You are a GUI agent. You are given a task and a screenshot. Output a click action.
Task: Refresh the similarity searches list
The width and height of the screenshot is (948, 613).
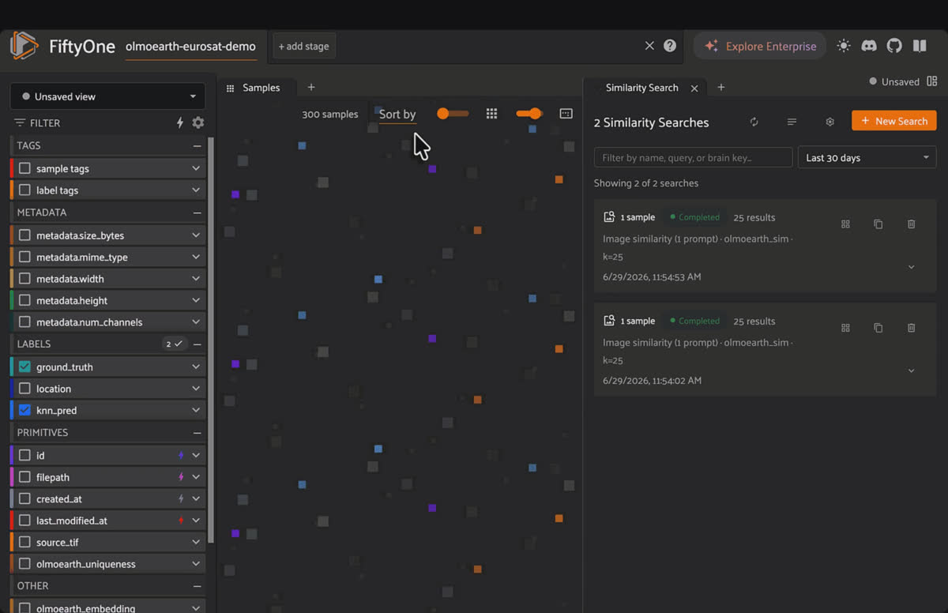(x=754, y=122)
